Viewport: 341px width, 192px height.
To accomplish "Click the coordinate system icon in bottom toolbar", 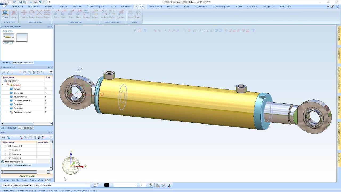I will point(164,185).
